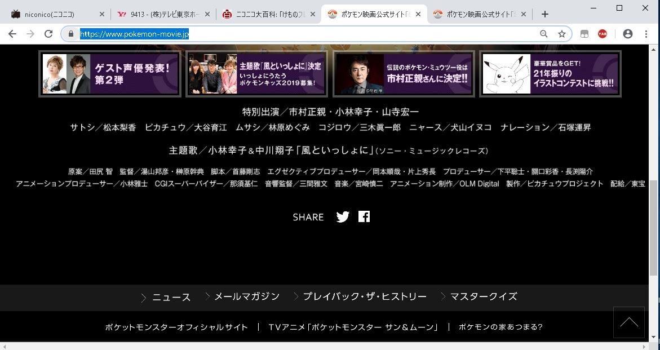Open the Chrome profile avatar
The width and height of the screenshot is (660, 350).
(627, 34)
